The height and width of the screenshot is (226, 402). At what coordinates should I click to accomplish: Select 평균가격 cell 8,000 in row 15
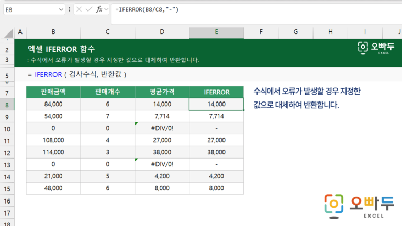click(x=162, y=188)
